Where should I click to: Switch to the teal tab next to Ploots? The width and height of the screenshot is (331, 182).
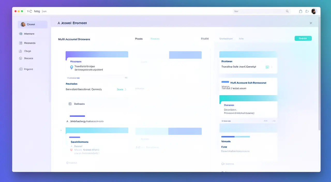pos(155,39)
